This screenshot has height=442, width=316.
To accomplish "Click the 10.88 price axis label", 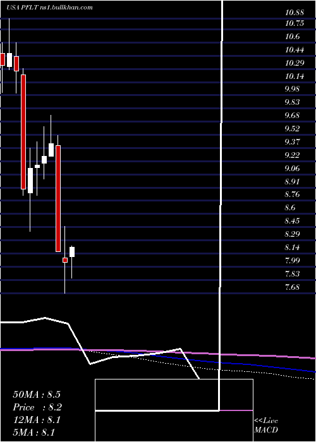I will click(x=295, y=13).
